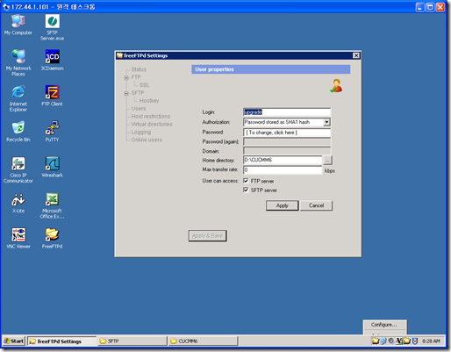Click the Max transfer rate field
451x352 pixels.
point(283,170)
